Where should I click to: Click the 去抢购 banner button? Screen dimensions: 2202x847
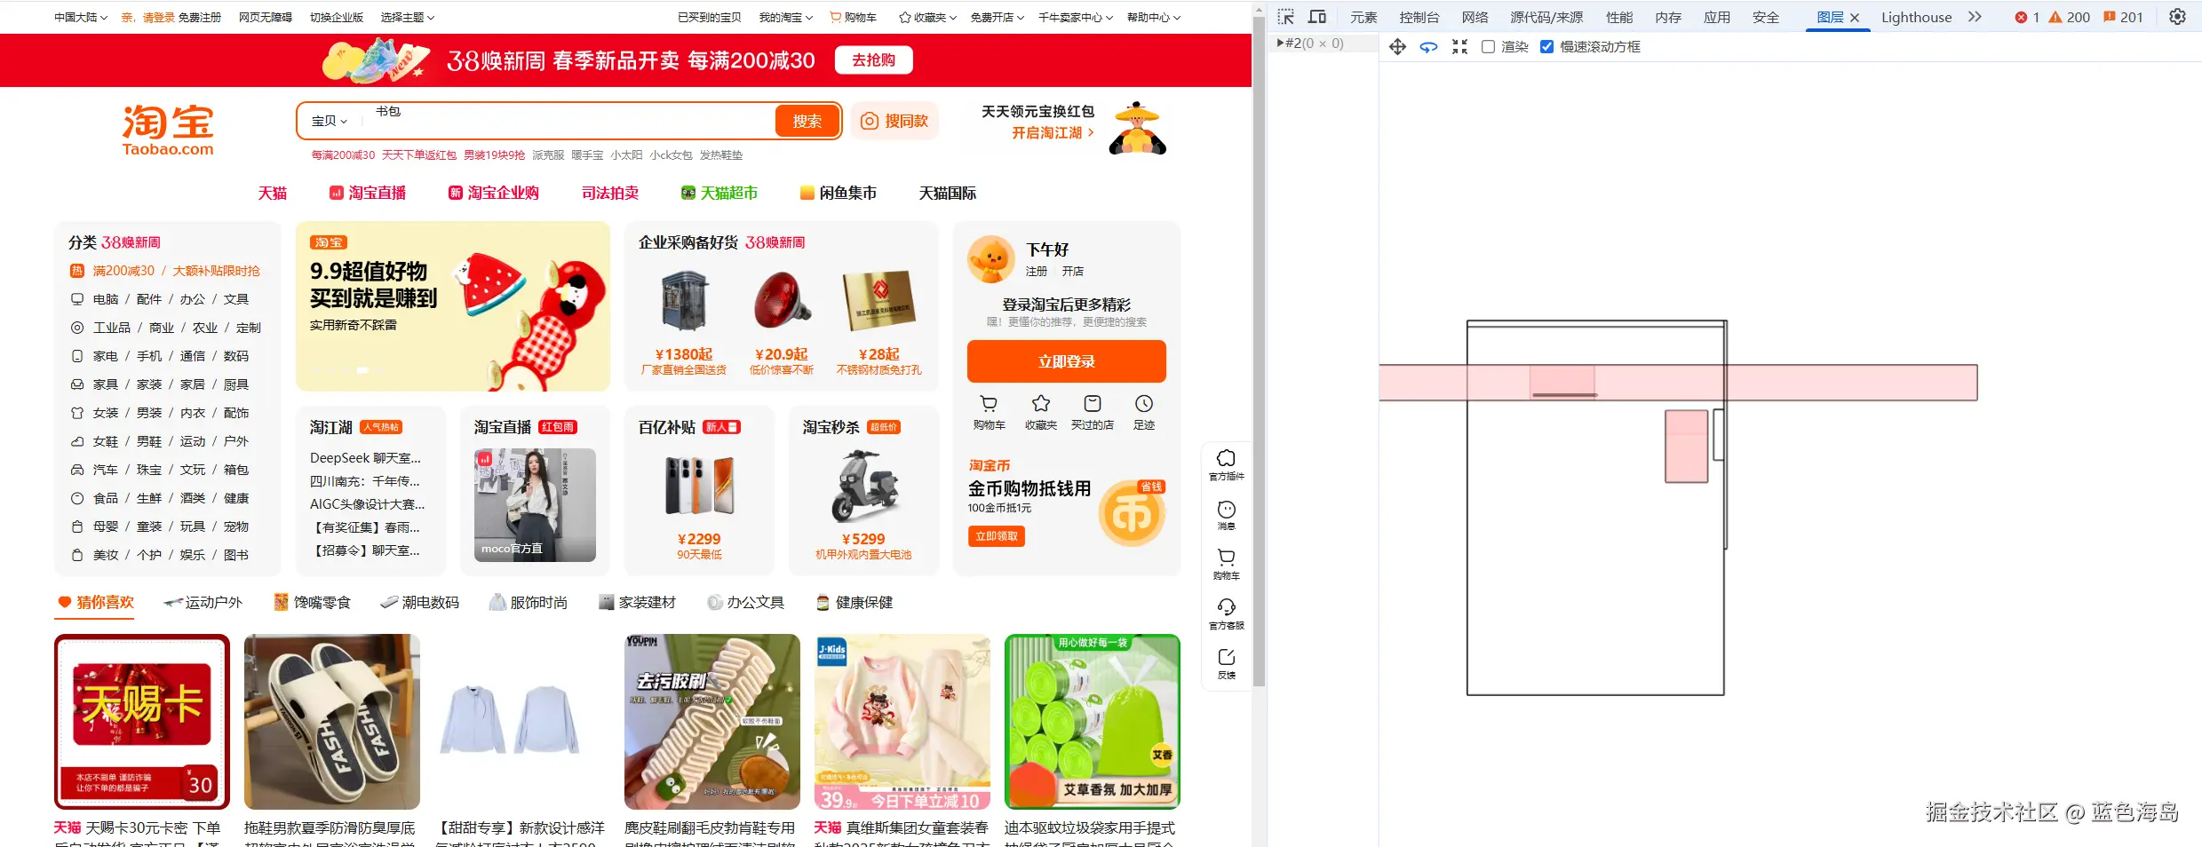[874, 59]
